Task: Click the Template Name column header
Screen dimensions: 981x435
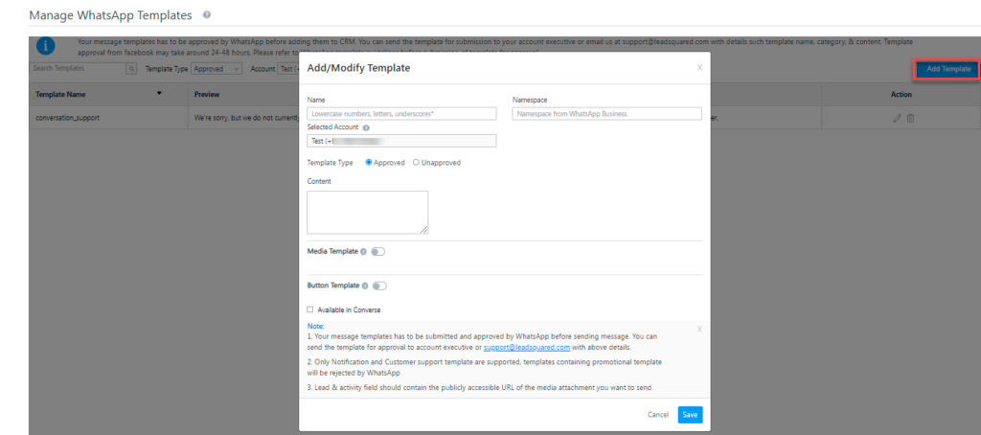Action: point(60,95)
